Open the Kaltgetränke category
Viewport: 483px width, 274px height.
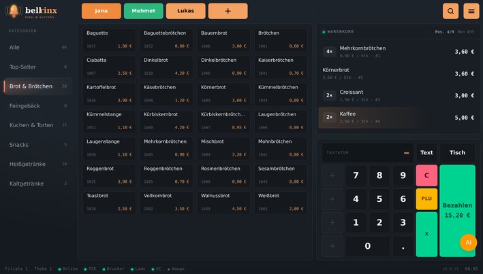click(x=38, y=184)
